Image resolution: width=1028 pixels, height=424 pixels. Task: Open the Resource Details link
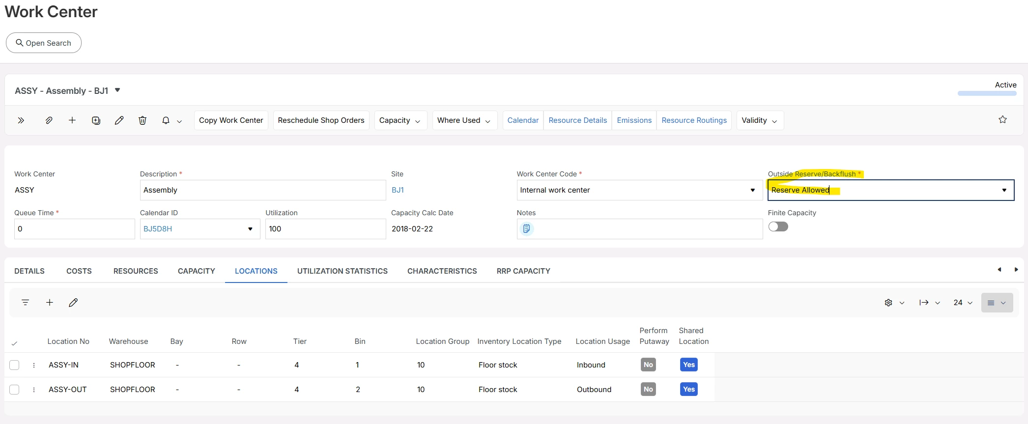click(578, 120)
